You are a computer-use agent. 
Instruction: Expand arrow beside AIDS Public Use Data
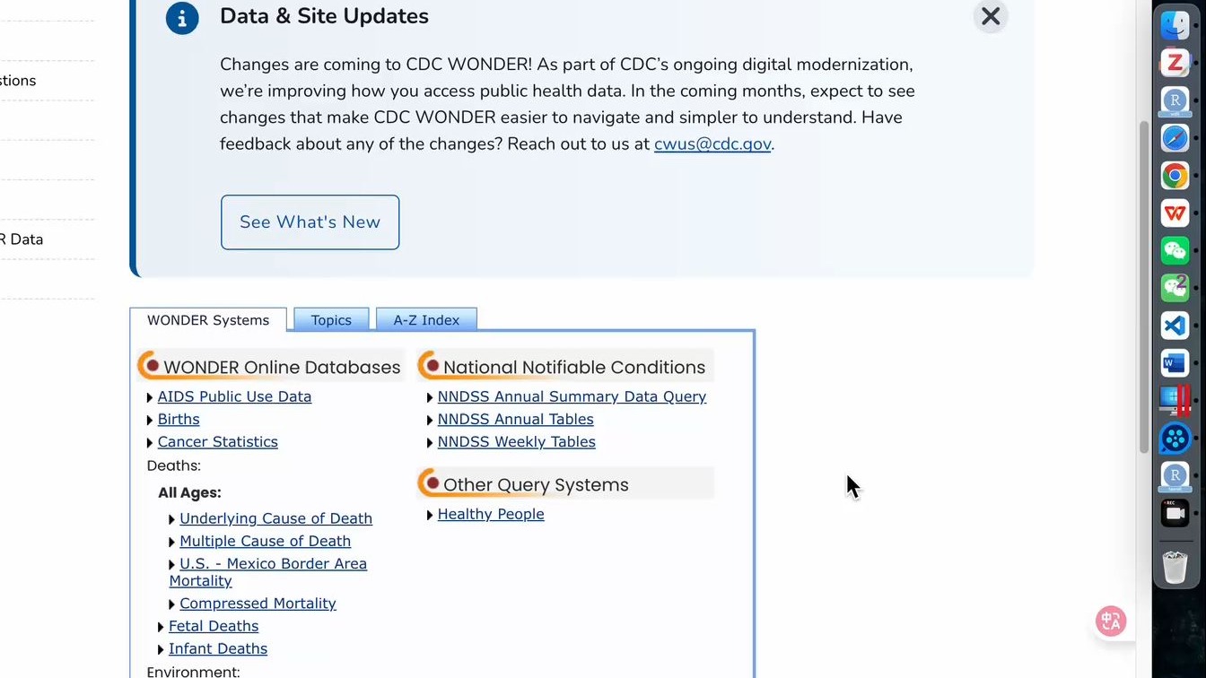pos(150,397)
